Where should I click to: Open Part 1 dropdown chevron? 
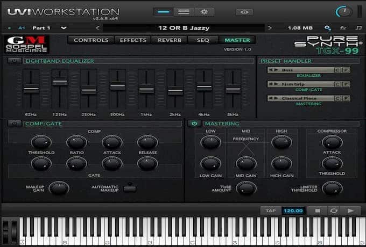click(64, 28)
